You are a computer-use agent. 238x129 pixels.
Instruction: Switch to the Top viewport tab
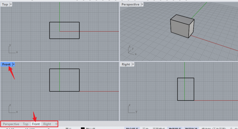[26, 124]
